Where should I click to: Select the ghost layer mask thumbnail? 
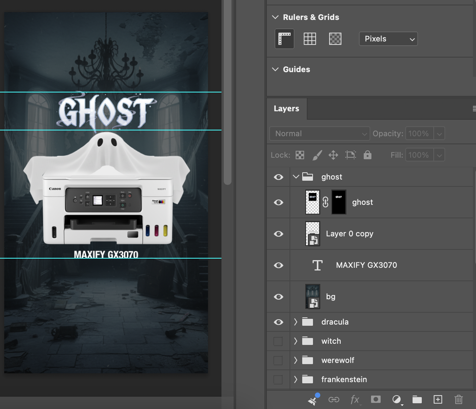(339, 202)
